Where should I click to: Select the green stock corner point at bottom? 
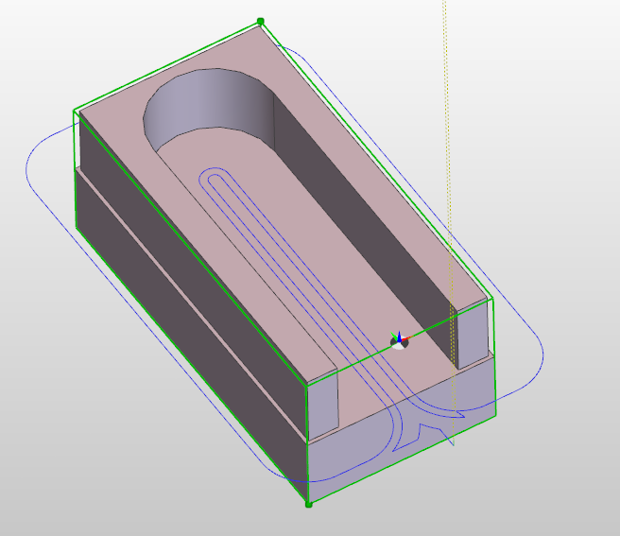308,504
